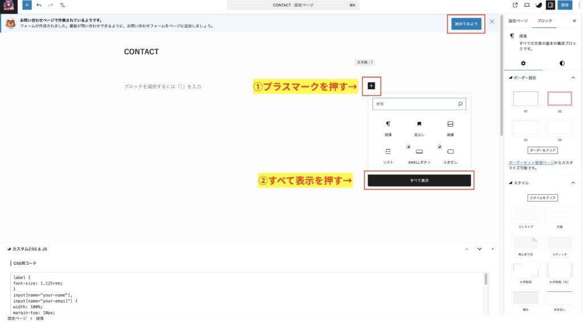Open the device preview laptop icon
The image size is (583, 322).
[x=527, y=5]
